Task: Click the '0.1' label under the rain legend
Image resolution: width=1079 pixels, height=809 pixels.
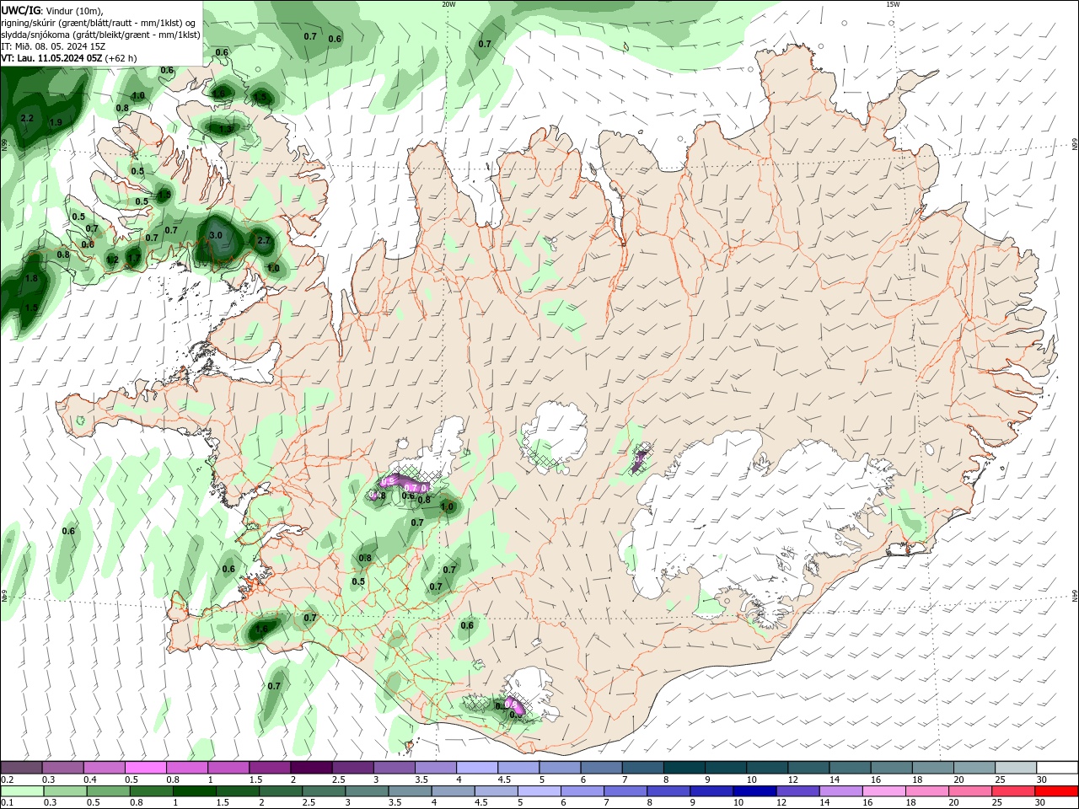Action: click(x=8, y=802)
